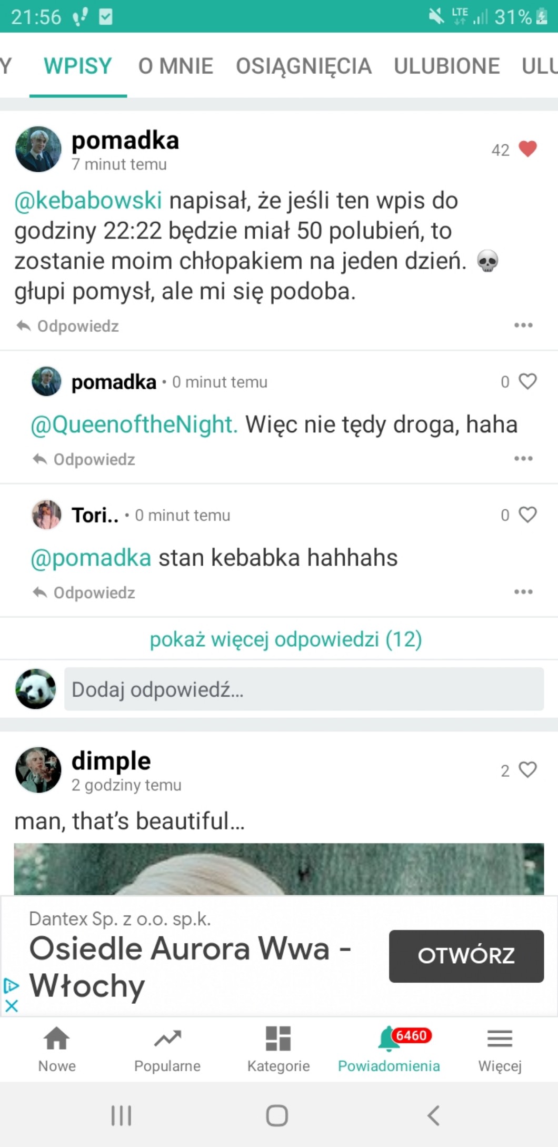
Task: Open the Nowe home icon
Action: pyautogui.click(x=57, y=1040)
